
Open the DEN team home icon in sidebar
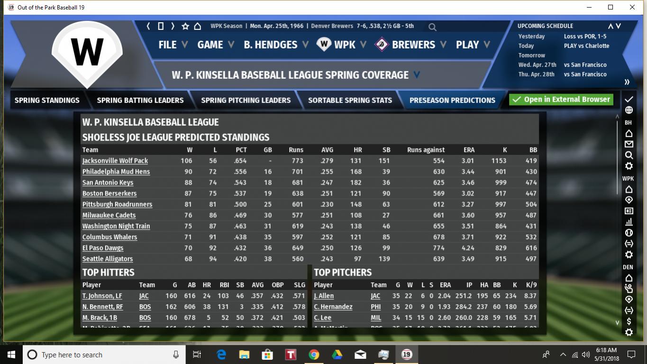(x=629, y=278)
